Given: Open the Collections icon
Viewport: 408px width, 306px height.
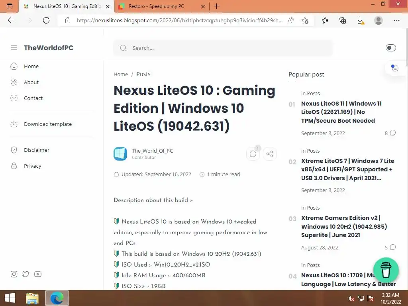Looking at the screenshot, I should pyautogui.click(x=343, y=20).
